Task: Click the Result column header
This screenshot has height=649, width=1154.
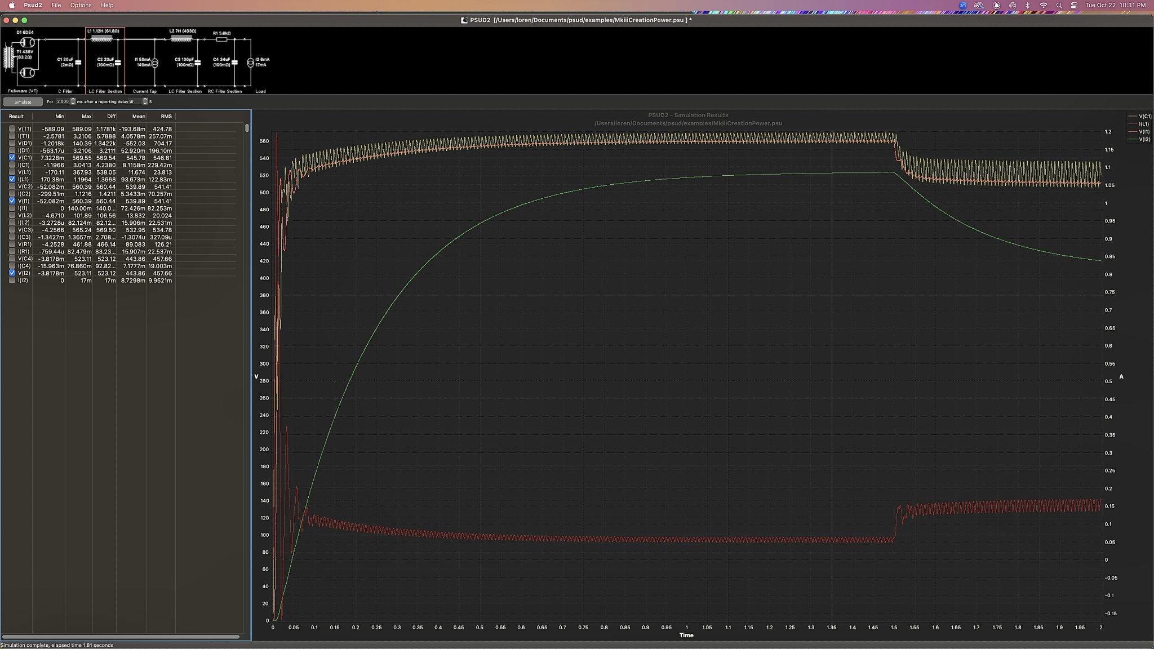Action: 16,116
